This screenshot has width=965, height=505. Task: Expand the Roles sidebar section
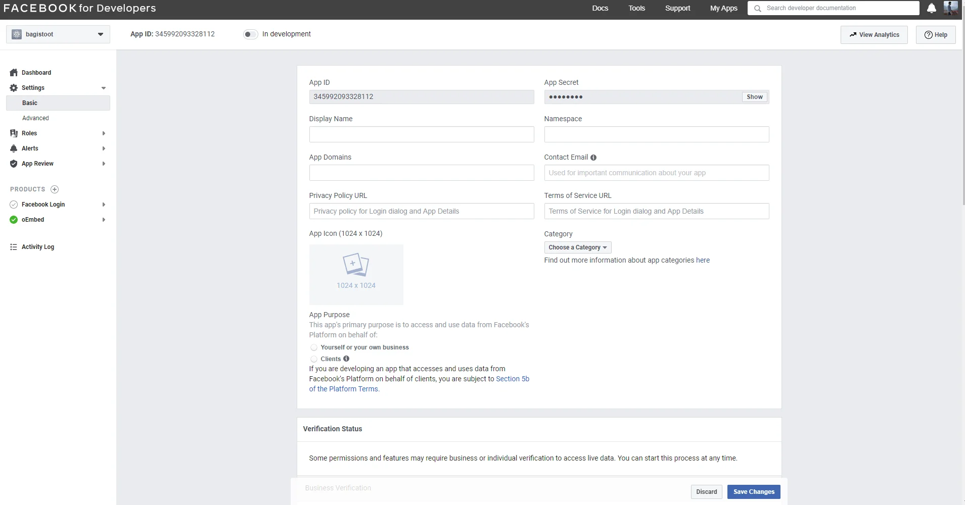(x=29, y=133)
